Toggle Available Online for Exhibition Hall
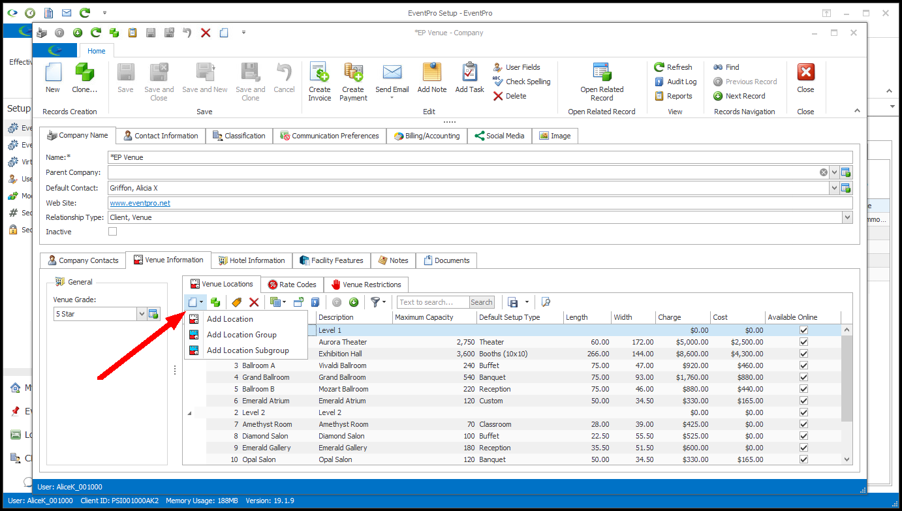The width and height of the screenshot is (902, 511). click(803, 354)
